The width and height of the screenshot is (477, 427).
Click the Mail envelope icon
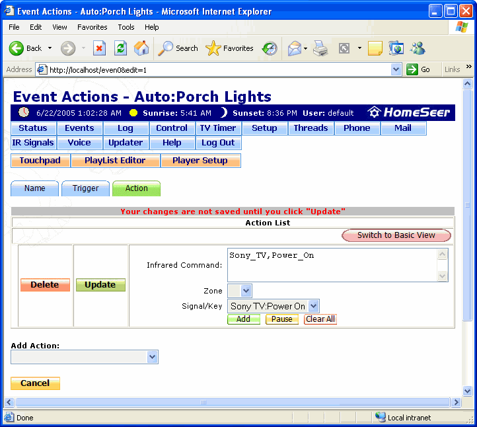coord(294,48)
